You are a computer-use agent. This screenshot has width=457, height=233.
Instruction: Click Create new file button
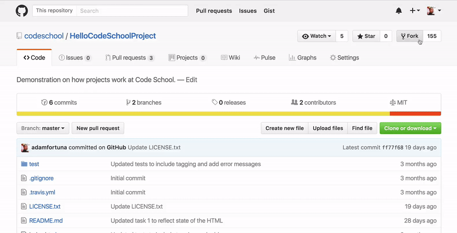click(285, 128)
